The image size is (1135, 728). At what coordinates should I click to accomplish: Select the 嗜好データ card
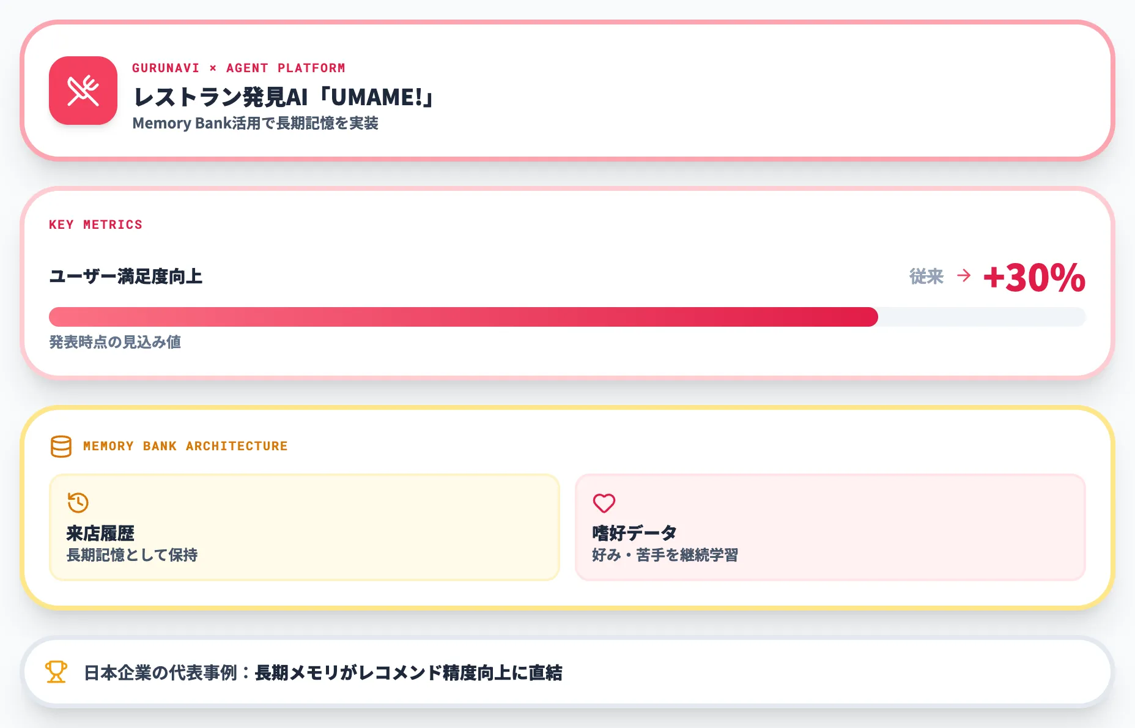pos(830,527)
